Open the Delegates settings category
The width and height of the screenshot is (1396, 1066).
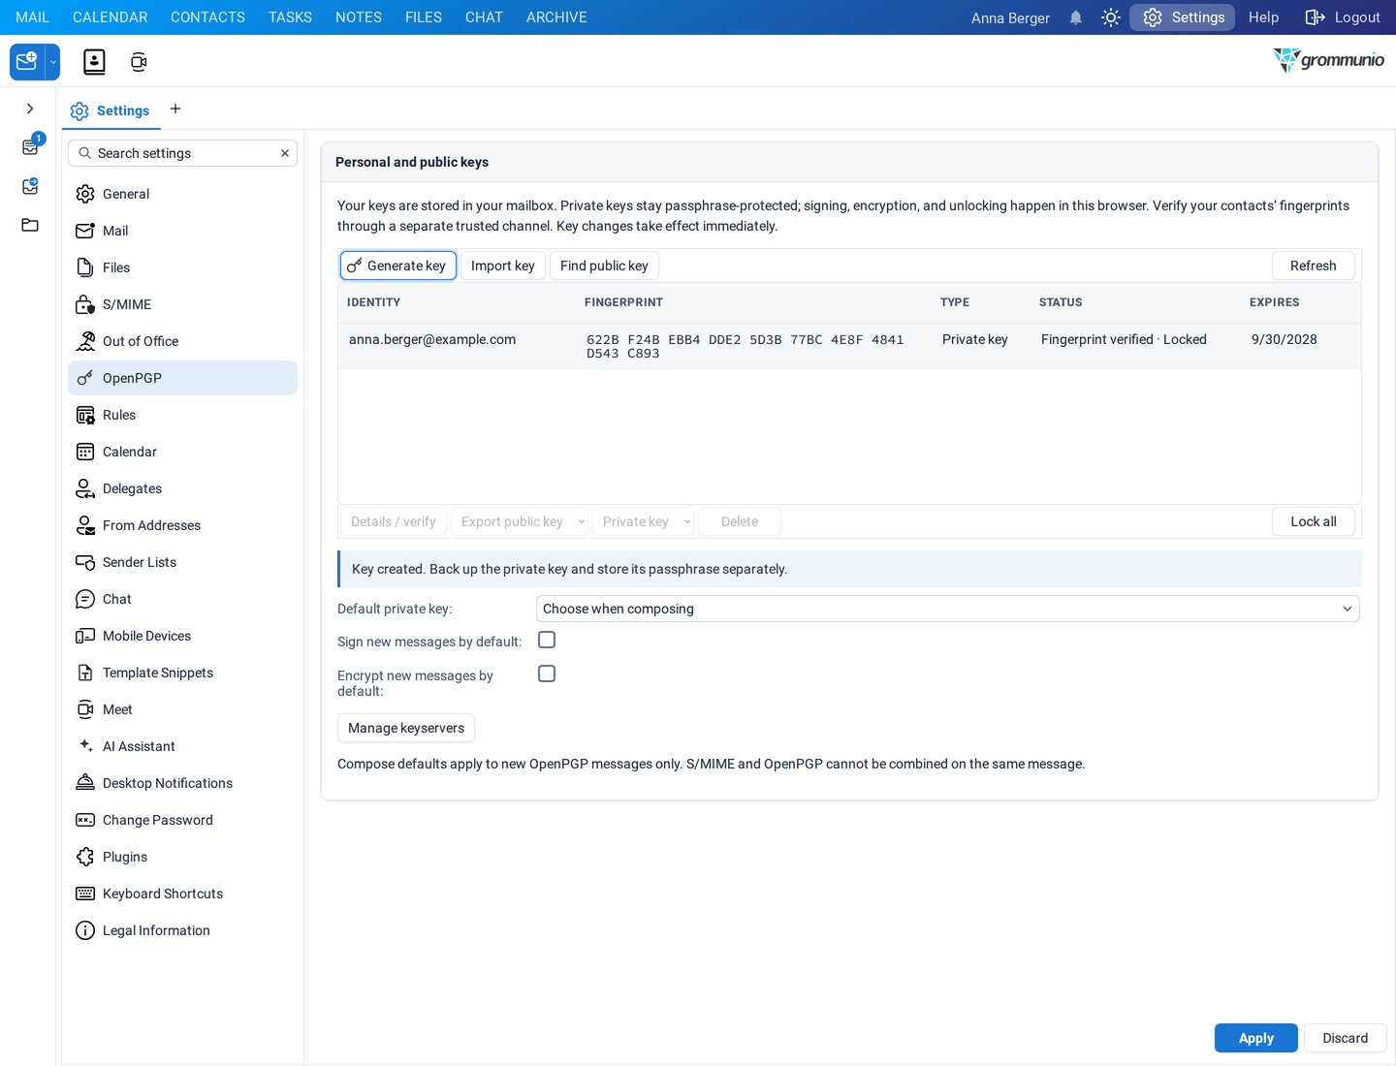[182, 488]
